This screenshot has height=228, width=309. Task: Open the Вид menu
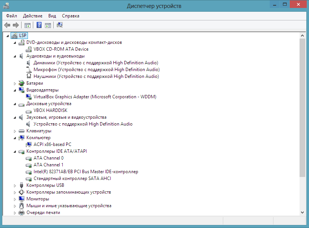(52, 16)
